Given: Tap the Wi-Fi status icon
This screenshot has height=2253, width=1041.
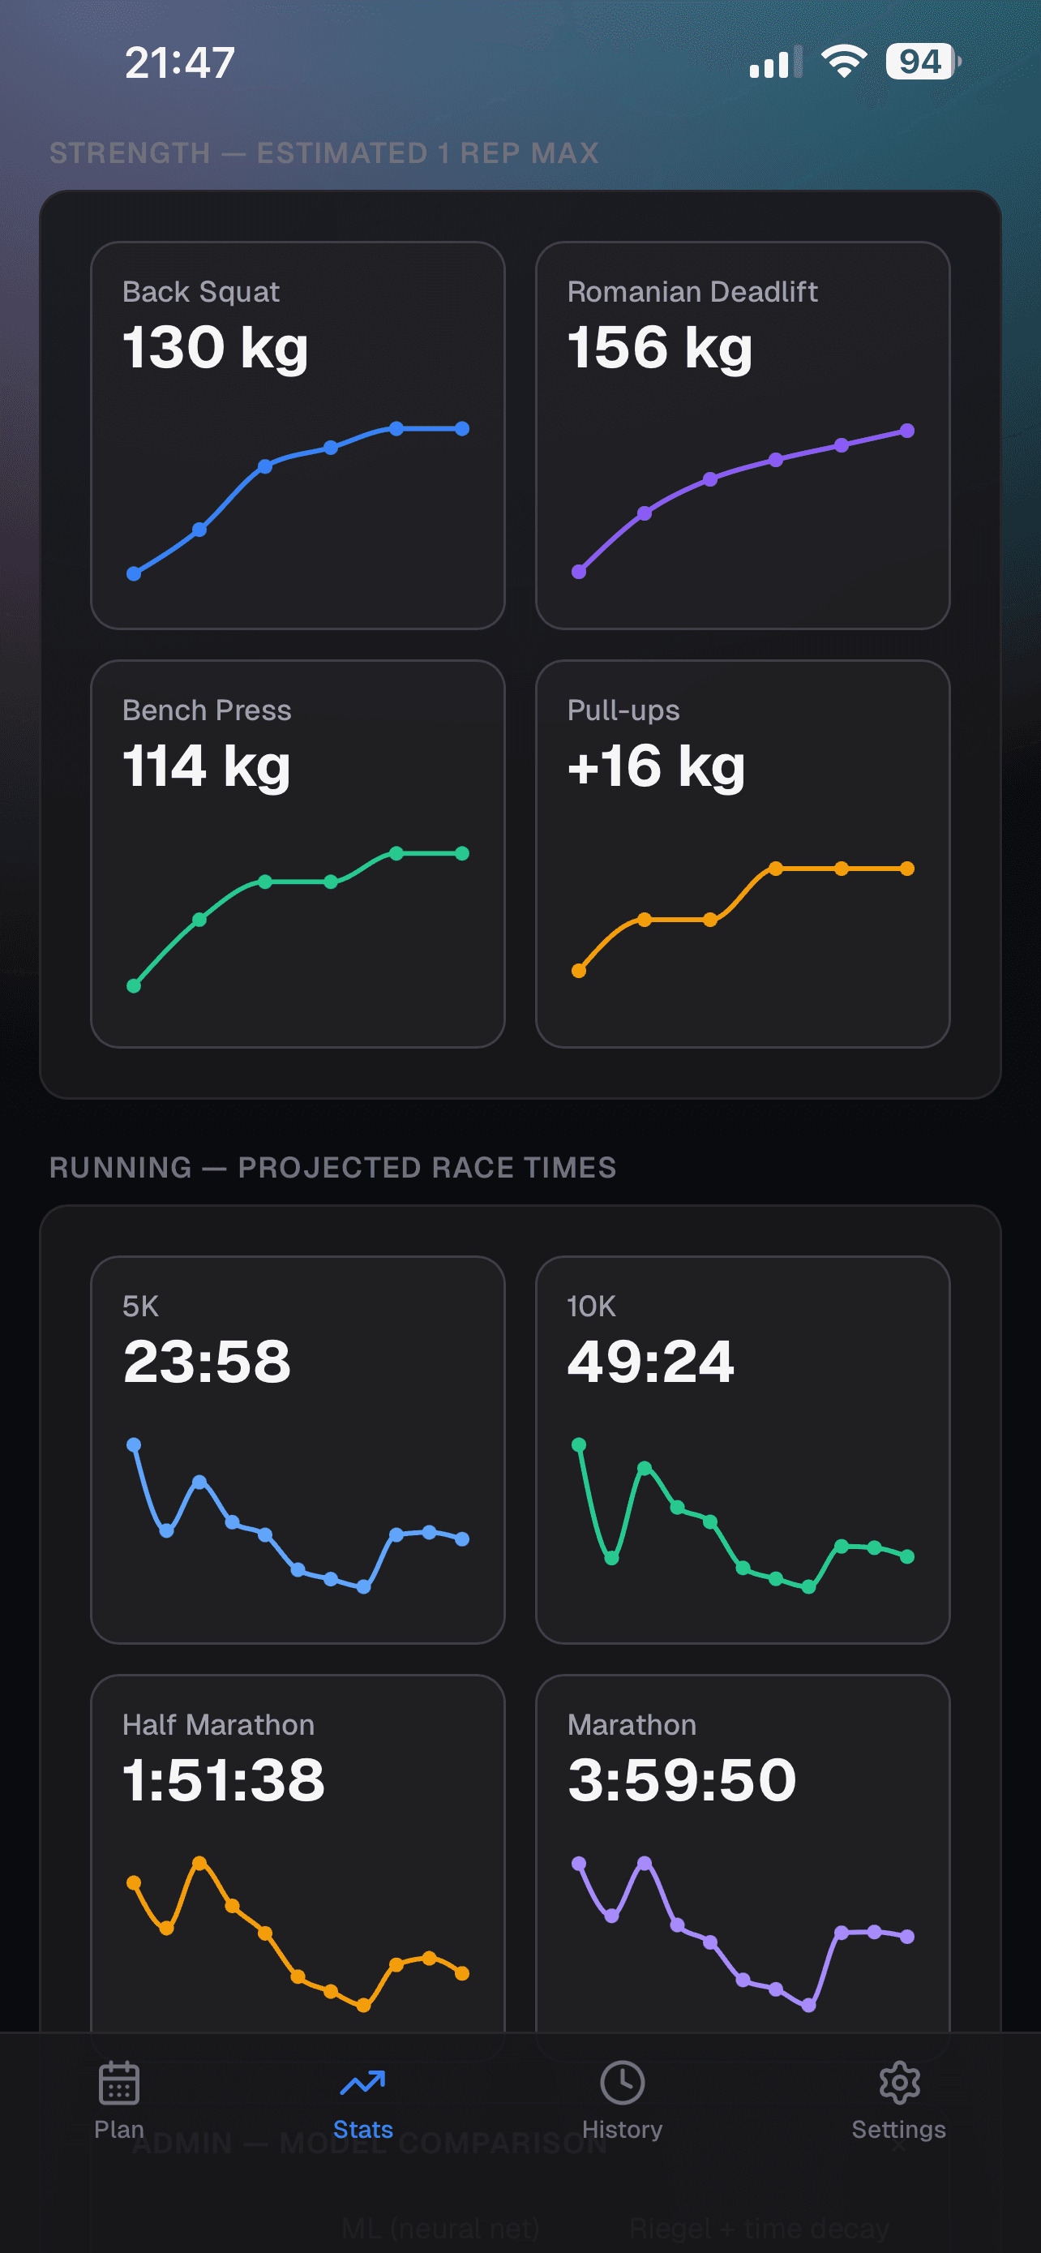Looking at the screenshot, I should 843,62.
